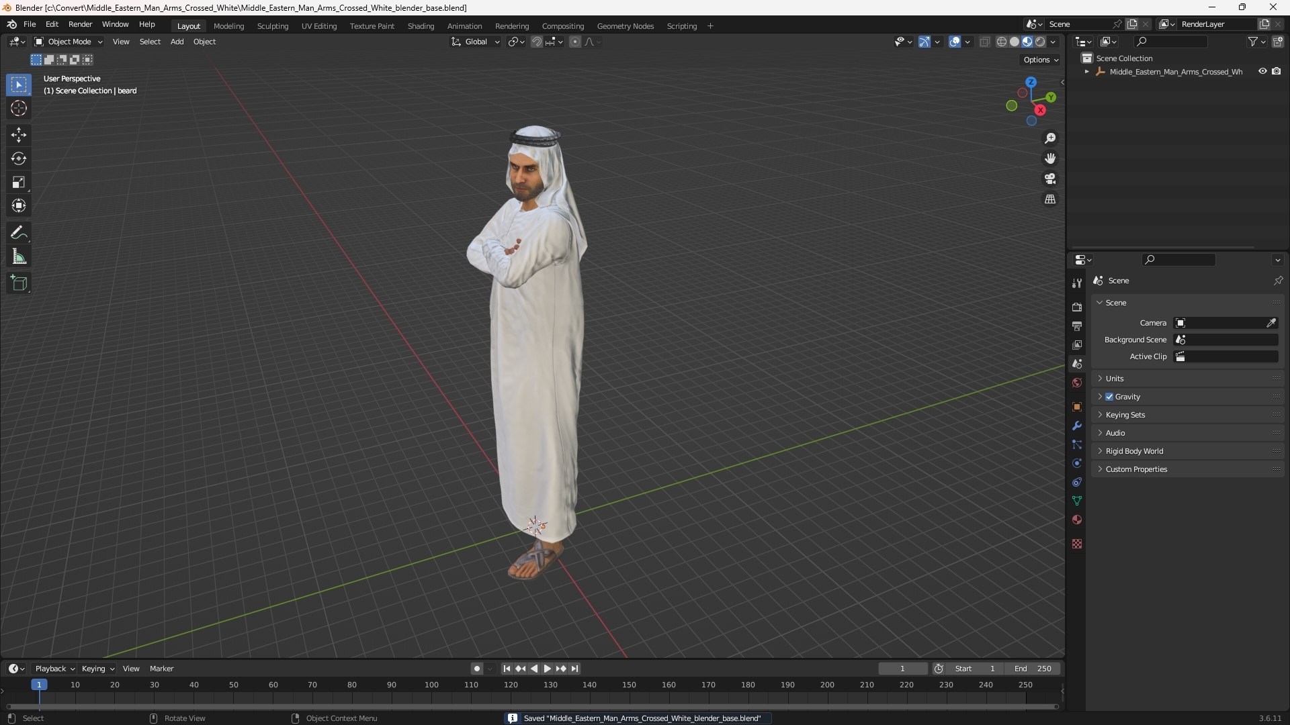Jump to the start frame
This screenshot has height=725, width=1290.
(507, 669)
